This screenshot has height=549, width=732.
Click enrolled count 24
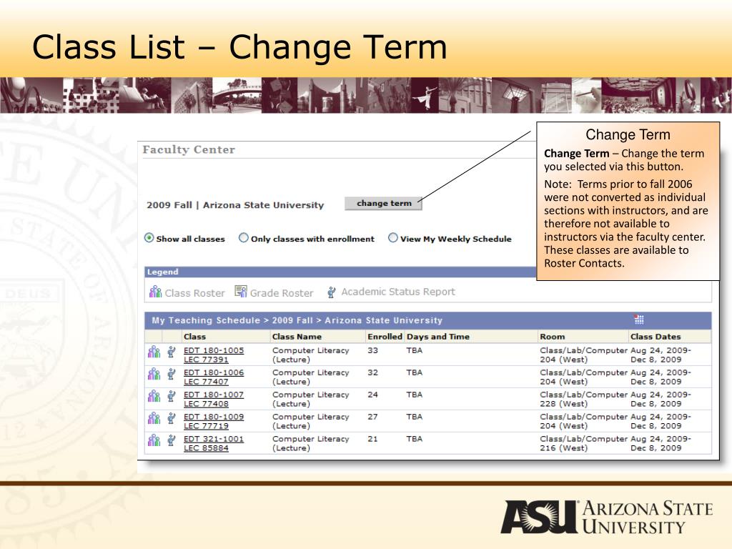click(x=372, y=395)
